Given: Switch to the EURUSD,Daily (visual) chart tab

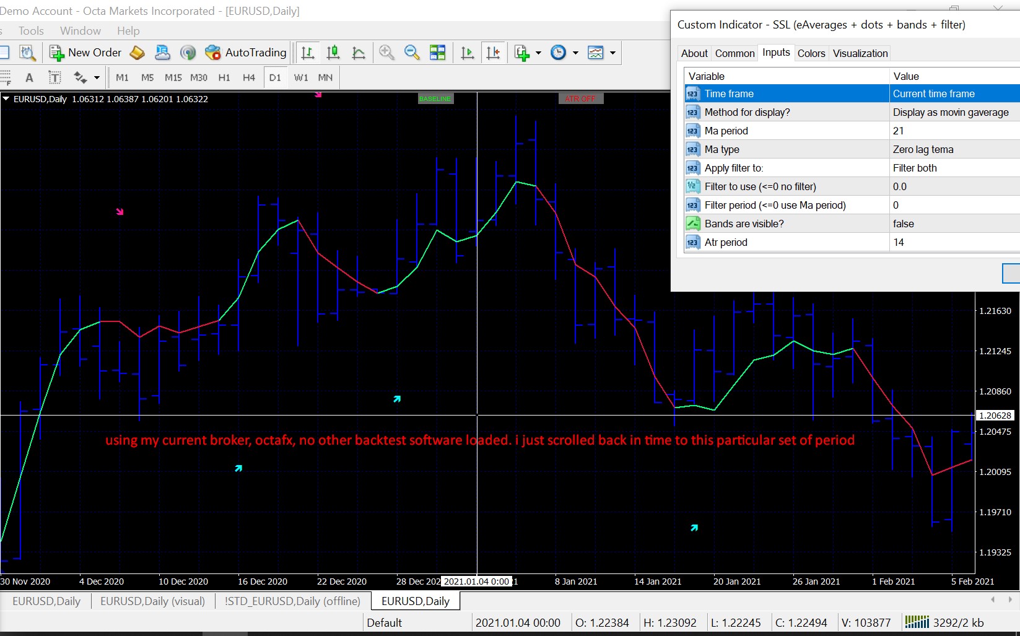Looking at the screenshot, I should click(152, 601).
